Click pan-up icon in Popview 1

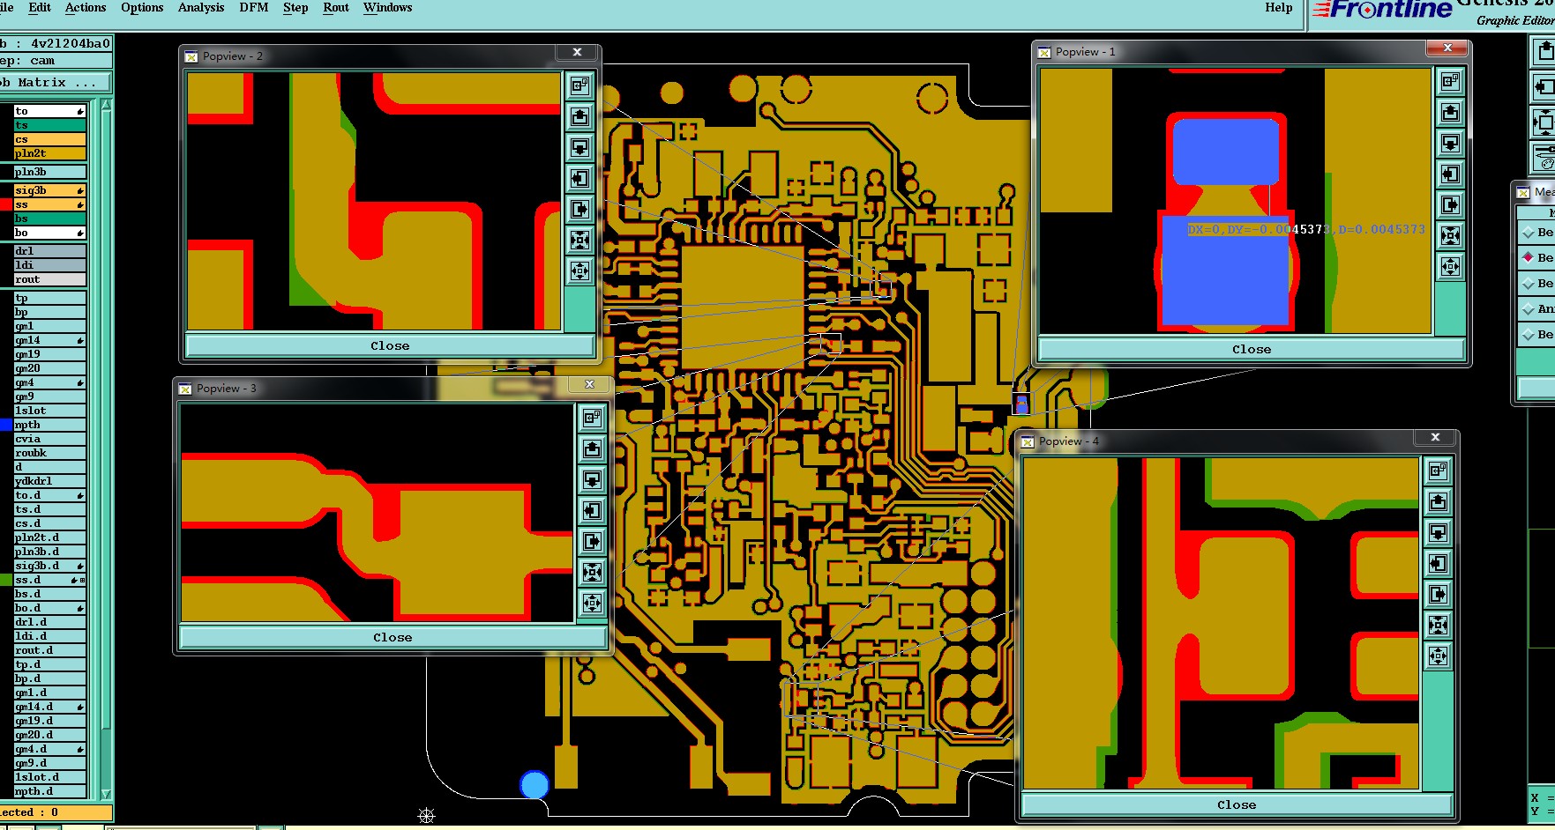point(1450,112)
